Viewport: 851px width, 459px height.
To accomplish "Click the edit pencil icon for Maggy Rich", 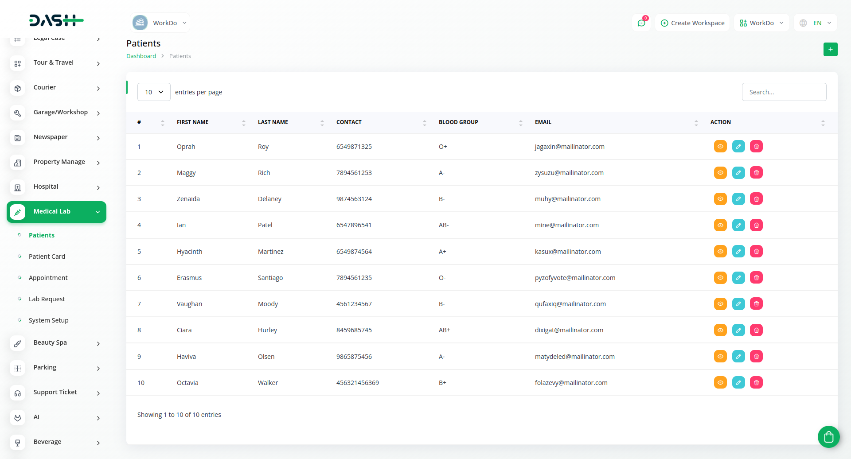I will (738, 173).
